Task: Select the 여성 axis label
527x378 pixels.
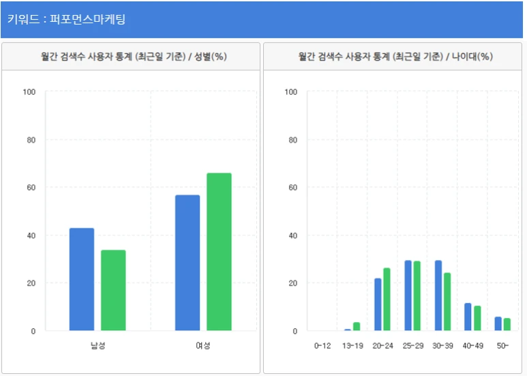Action: (203, 345)
